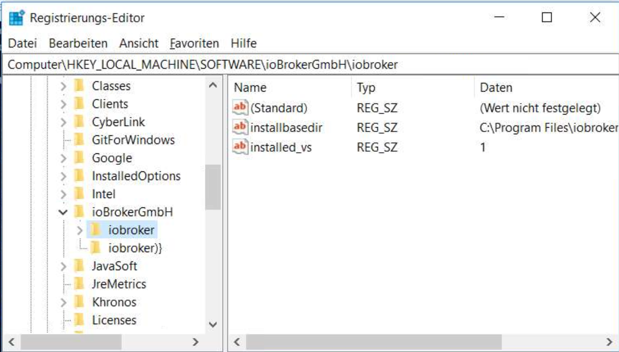The height and width of the screenshot is (352, 619).
Task: Click tree pane horizontal scroll left arrow
Action: [x=11, y=342]
